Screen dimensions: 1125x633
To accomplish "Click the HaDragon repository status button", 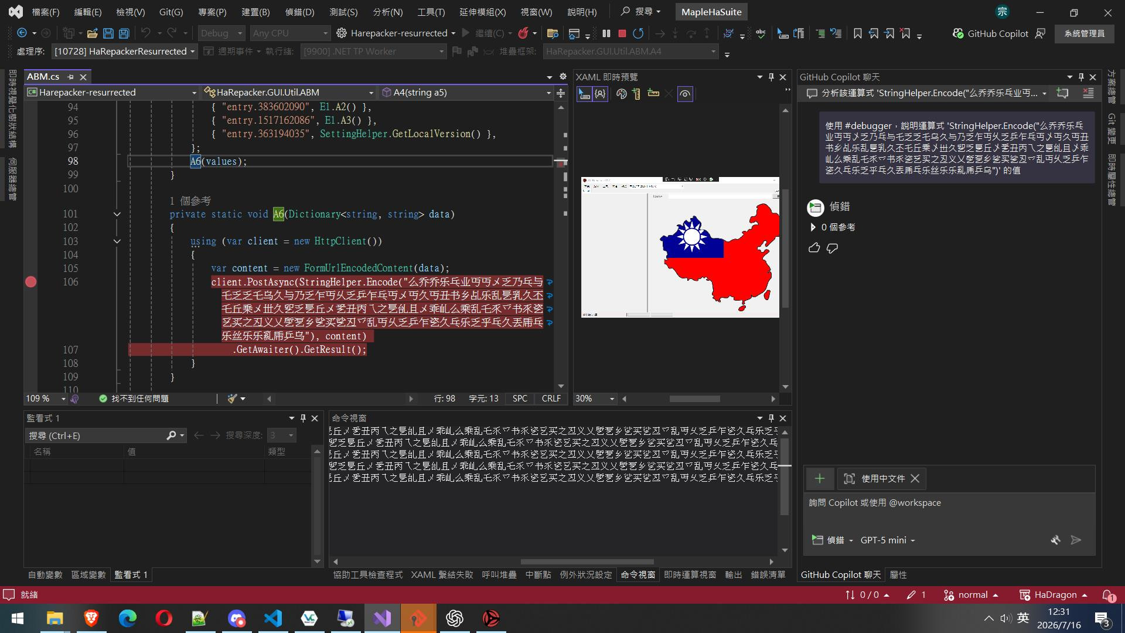I will (1053, 595).
